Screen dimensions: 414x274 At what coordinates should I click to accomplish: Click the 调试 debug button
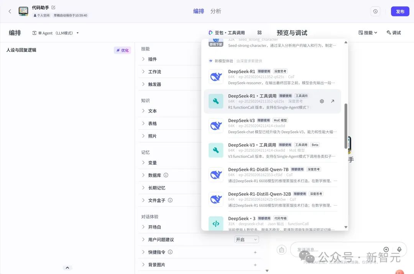(x=394, y=33)
